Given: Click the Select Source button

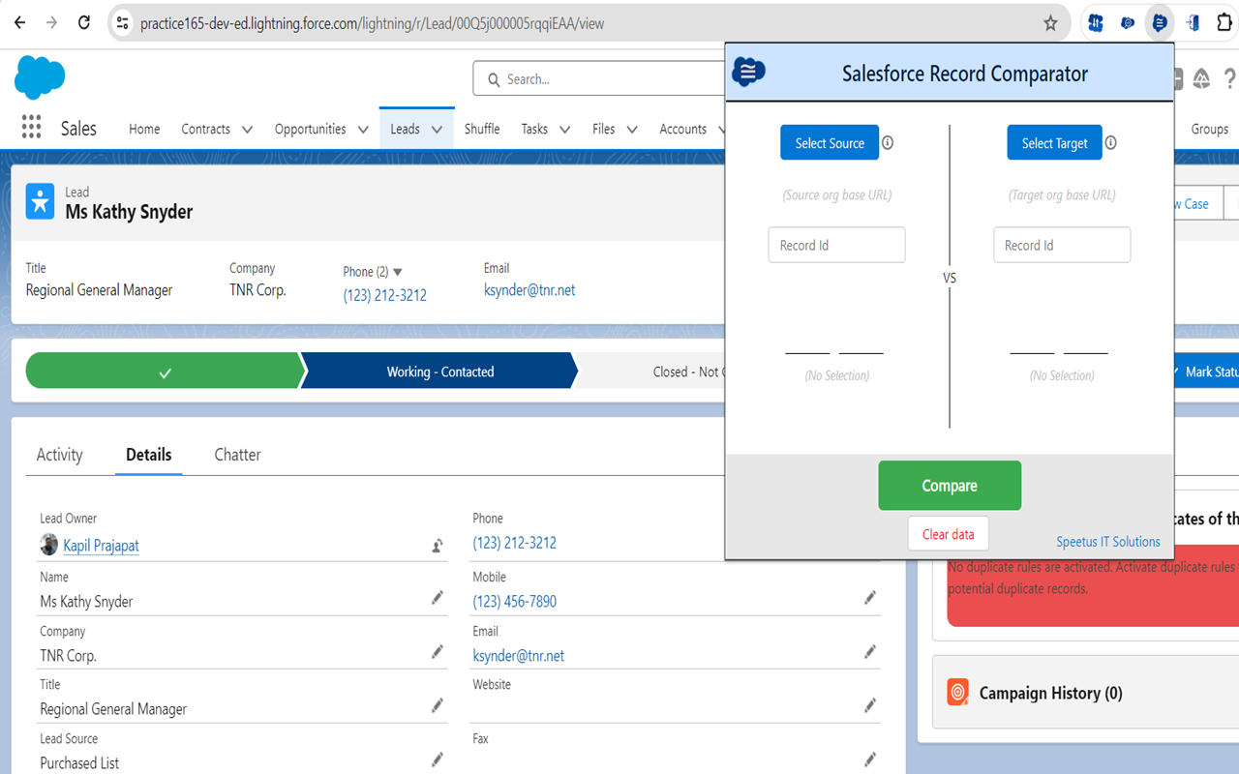Looking at the screenshot, I should [x=830, y=142].
